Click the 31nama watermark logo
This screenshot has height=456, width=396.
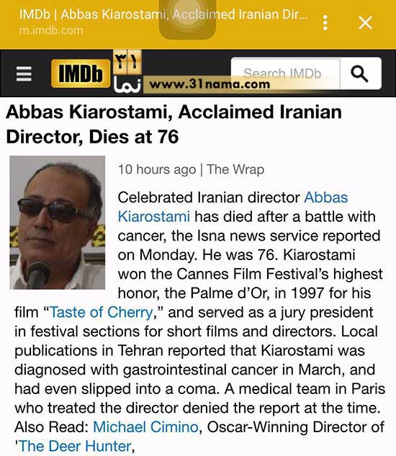(x=127, y=71)
